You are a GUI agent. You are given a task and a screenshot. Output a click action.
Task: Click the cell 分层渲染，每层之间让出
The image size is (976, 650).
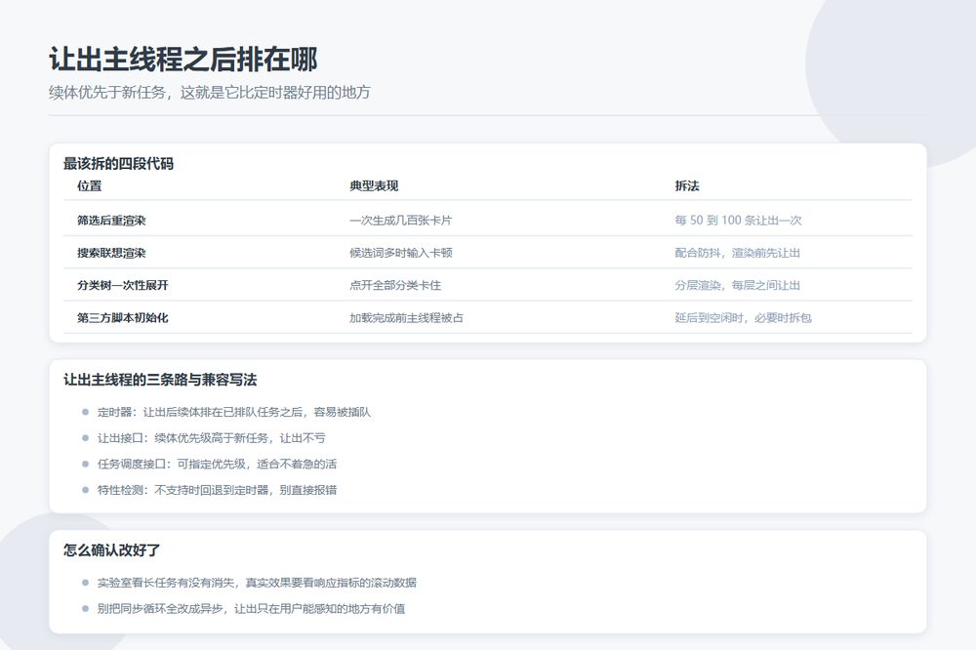(737, 285)
